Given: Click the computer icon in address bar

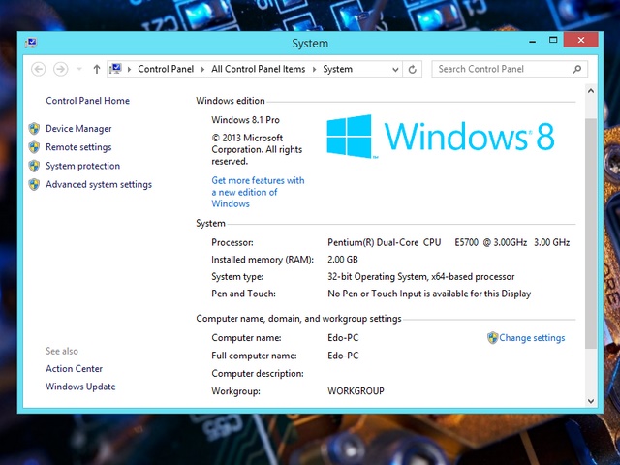Looking at the screenshot, I should pos(115,69).
